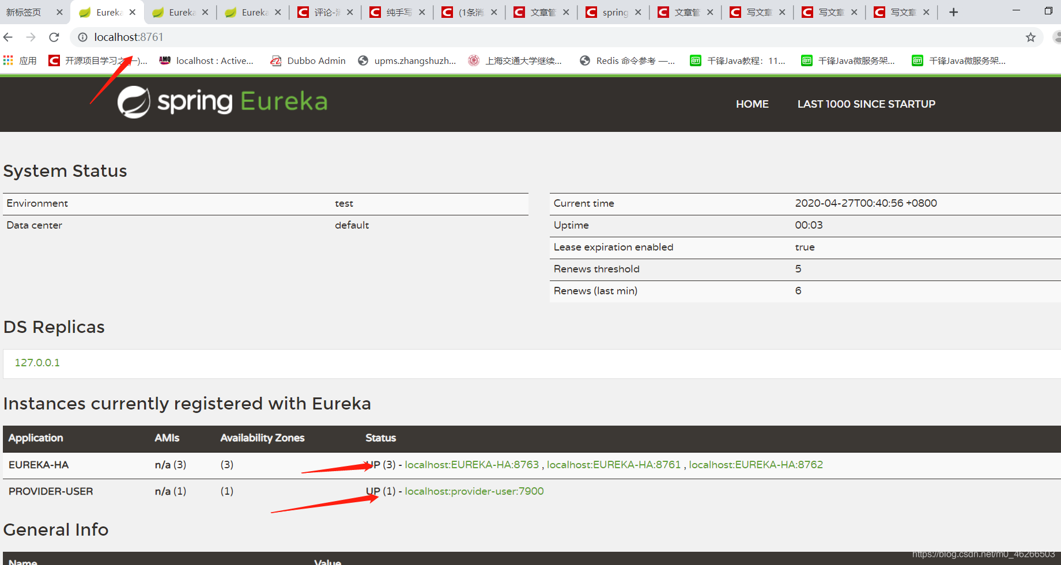The width and height of the screenshot is (1061, 565).
Task: Close the 纯手写 tab
Action: (x=422, y=12)
